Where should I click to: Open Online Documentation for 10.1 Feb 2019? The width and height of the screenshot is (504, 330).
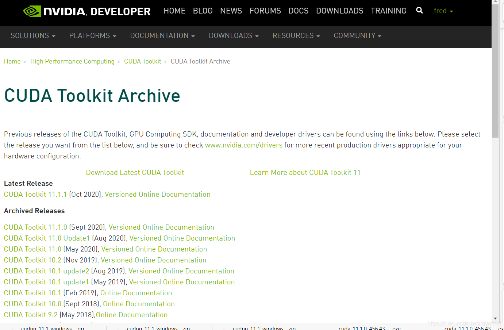click(x=136, y=293)
